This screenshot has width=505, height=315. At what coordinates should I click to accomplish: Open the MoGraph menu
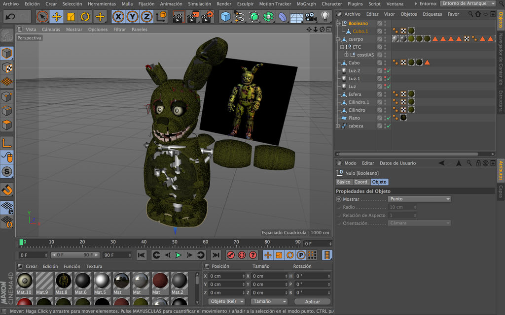(306, 4)
